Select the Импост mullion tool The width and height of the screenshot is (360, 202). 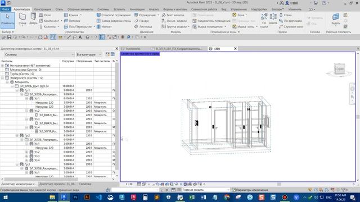(x=104, y=26)
